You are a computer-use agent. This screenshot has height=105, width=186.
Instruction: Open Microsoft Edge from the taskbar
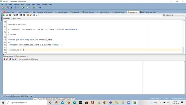(74, 102)
